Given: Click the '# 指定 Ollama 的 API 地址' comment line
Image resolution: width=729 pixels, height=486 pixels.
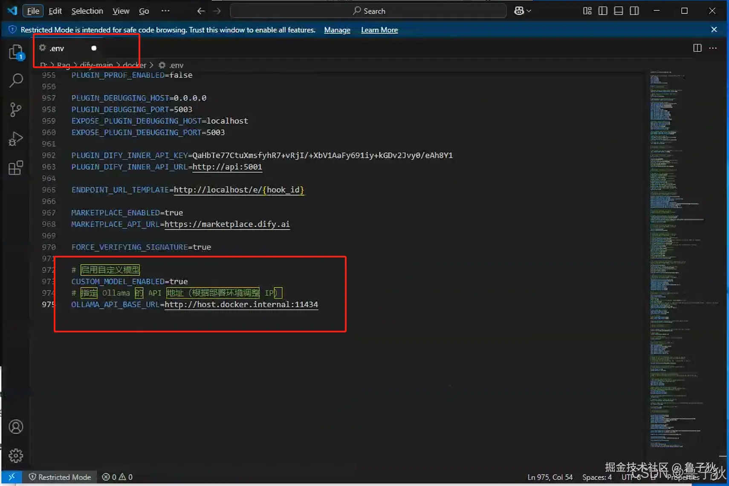Looking at the screenshot, I should pyautogui.click(x=176, y=293).
